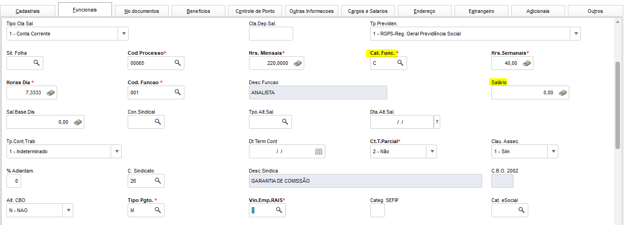Click the % Adiantam. input field
The image size is (626, 225).
pos(14,181)
